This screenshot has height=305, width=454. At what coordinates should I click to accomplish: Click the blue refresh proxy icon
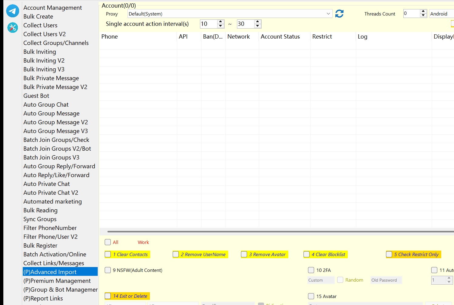pyautogui.click(x=339, y=14)
